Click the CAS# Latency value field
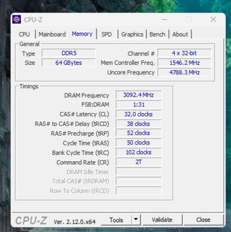 click(139, 114)
